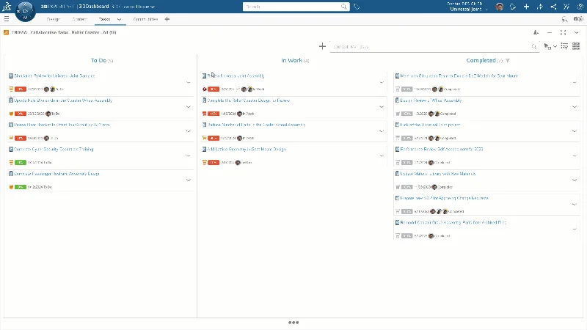Expand the first To Do task card chevron
The image size is (587, 330).
[x=188, y=82]
